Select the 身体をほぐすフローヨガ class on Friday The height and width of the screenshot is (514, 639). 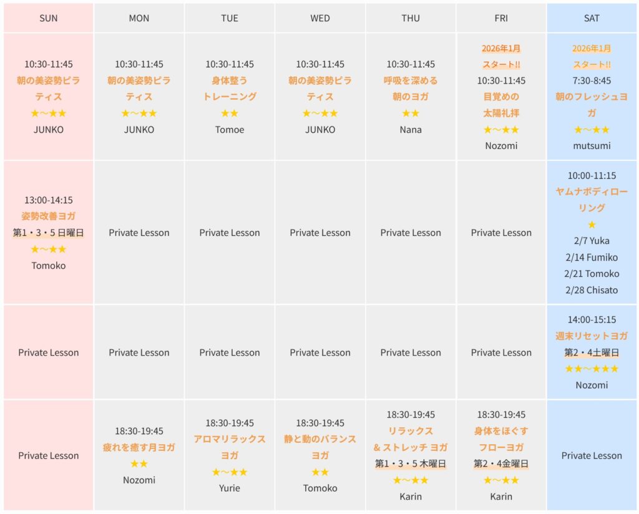pyautogui.click(x=501, y=439)
